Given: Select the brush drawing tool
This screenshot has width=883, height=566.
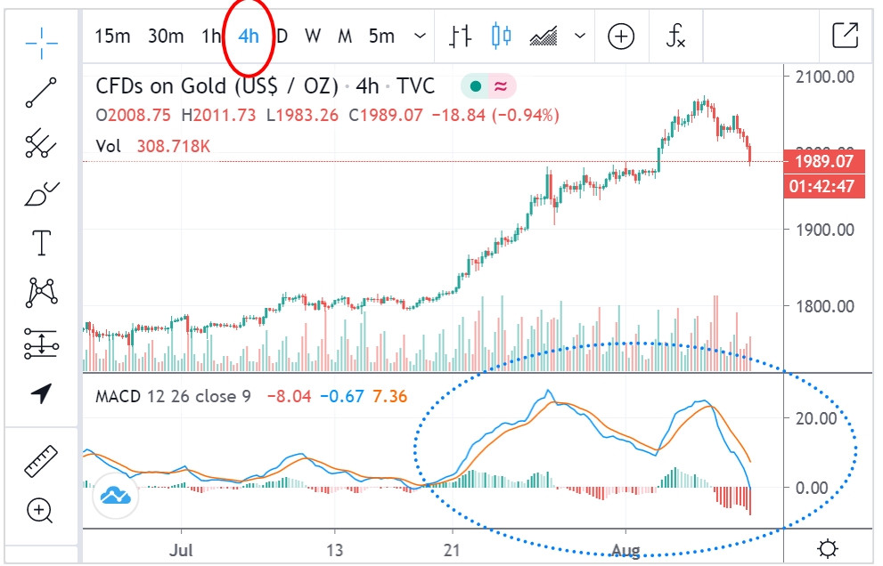Looking at the screenshot, I should 41,192.
